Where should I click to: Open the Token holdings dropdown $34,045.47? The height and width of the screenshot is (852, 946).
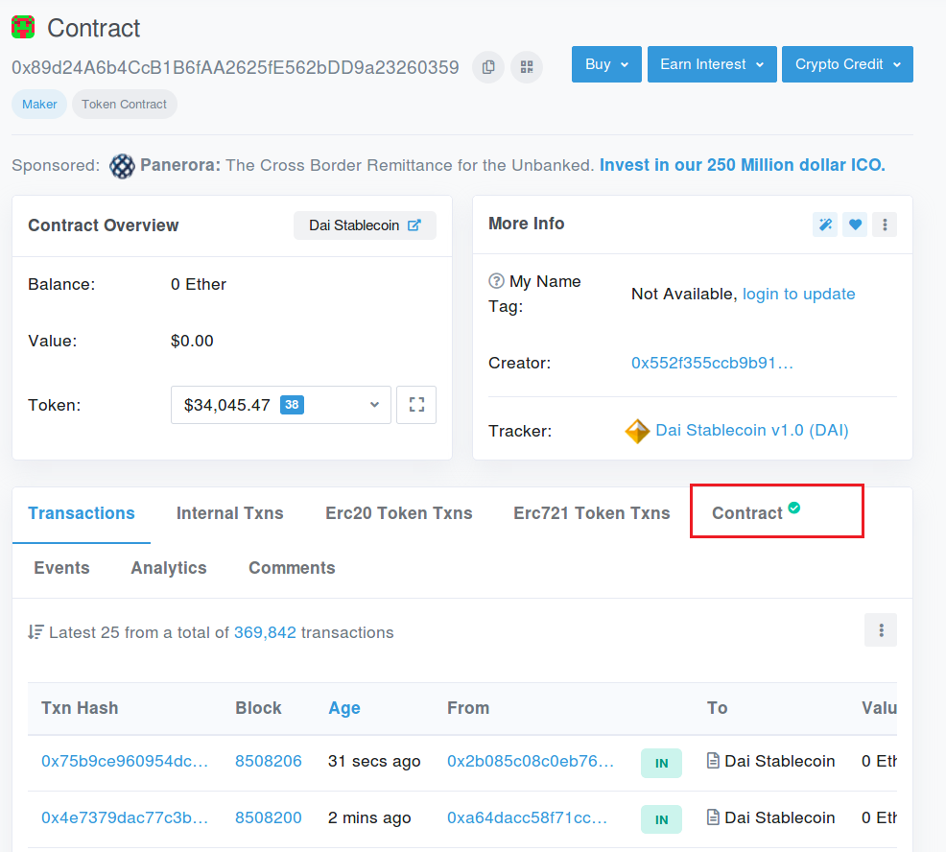pos(281,405)
